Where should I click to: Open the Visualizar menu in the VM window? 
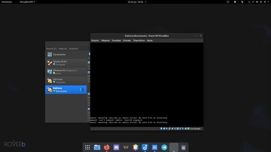point(116,41)
